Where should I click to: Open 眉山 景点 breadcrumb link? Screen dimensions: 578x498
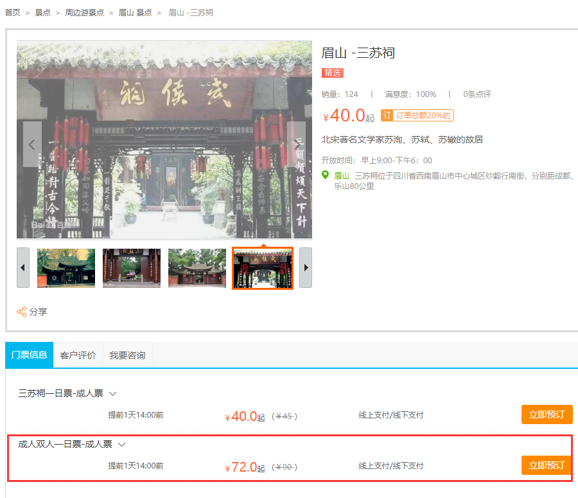click(x=134, y=13)
